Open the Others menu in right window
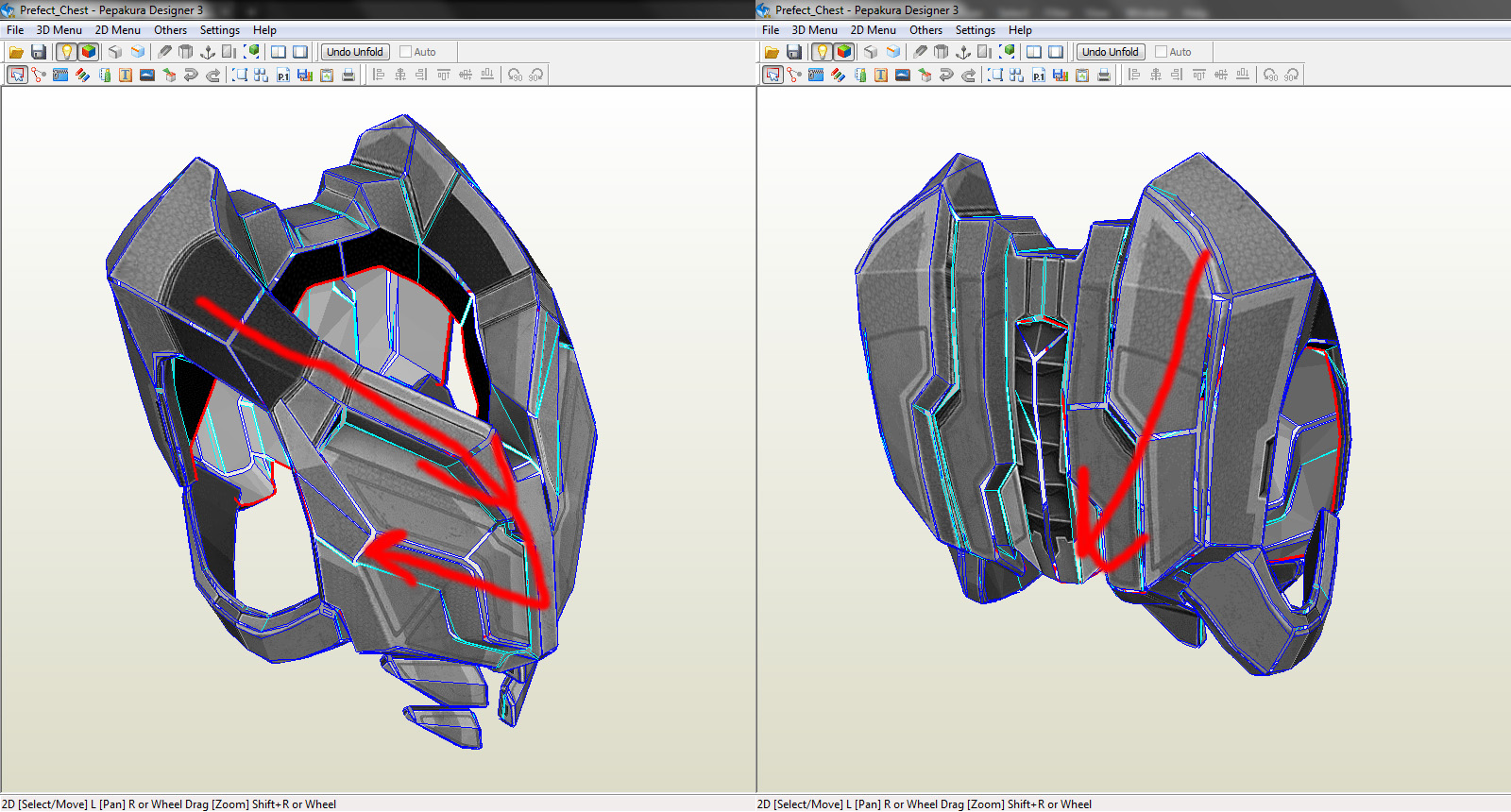 point(925,30)
